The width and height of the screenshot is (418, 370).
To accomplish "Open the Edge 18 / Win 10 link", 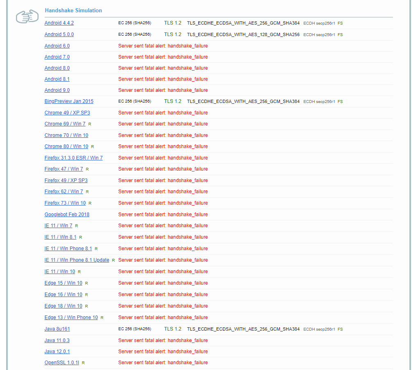I will tap(63, 306).
